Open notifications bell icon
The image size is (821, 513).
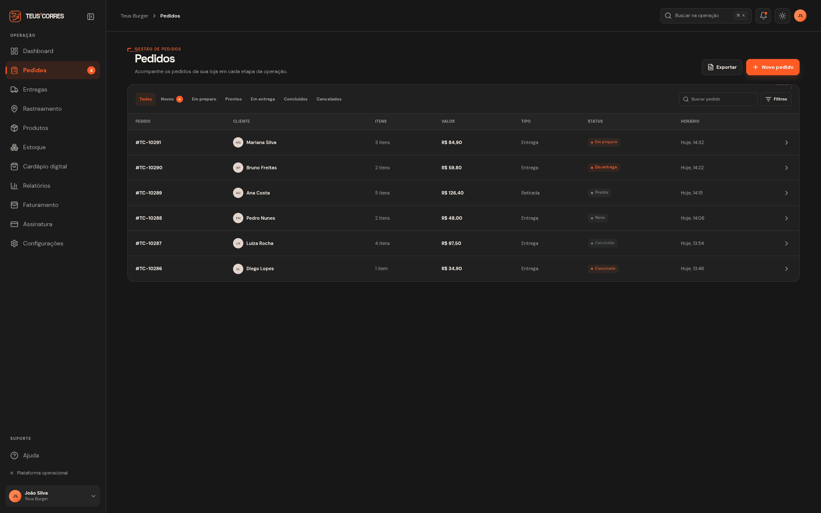point(763,16)
